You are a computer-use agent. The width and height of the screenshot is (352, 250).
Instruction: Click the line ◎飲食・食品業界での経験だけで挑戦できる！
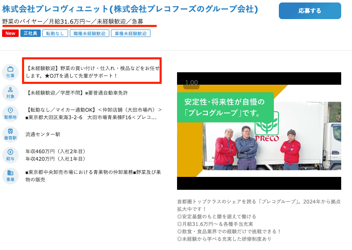click(229, 231)
